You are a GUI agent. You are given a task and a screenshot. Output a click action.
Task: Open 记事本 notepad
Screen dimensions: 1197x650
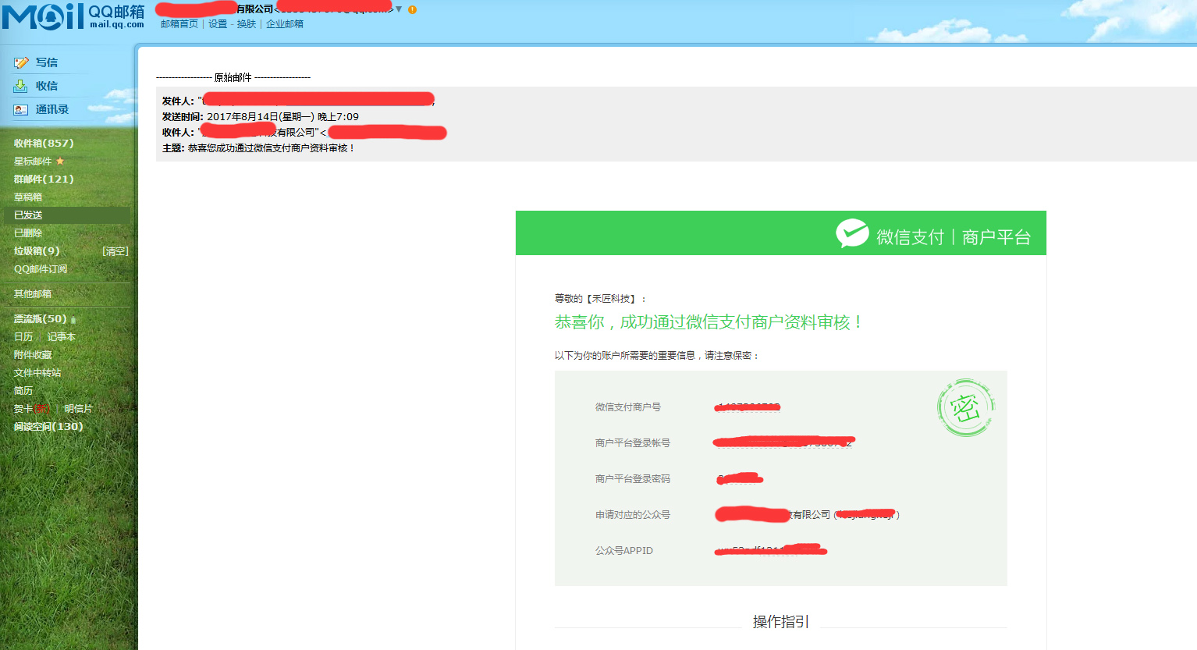62,337
